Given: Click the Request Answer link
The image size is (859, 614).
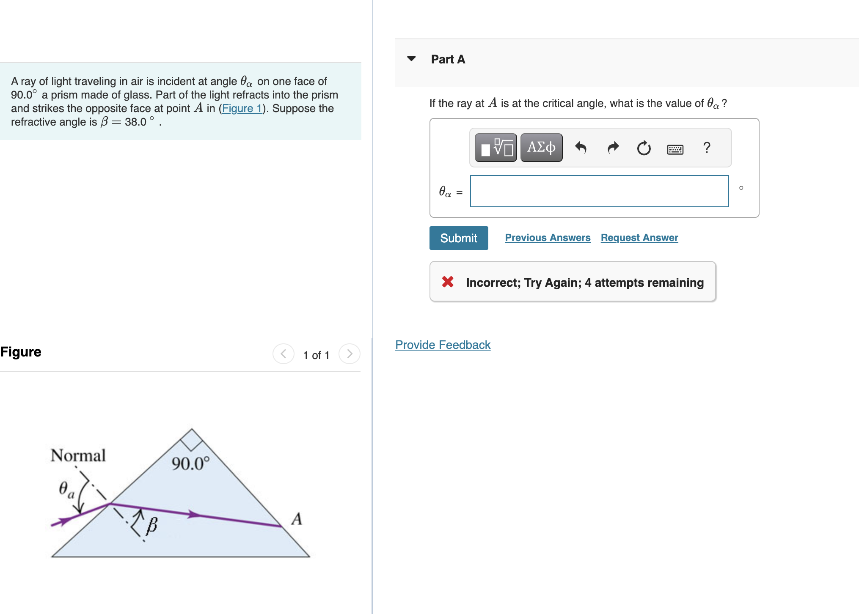Looking at the screenshot, I should [x=639, y=238].
